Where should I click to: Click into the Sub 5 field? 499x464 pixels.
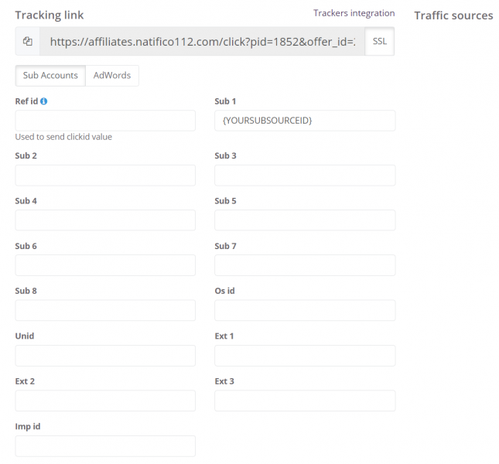(305, 220)
